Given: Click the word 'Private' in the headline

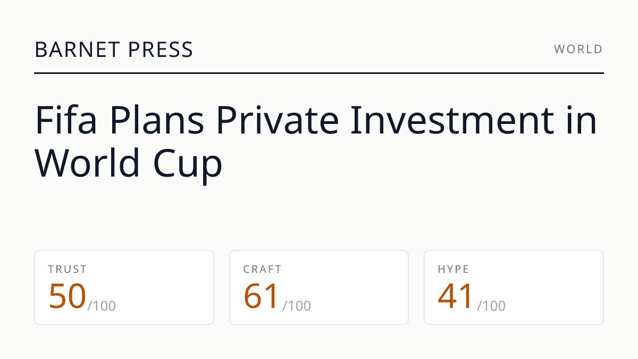Looking at the screenshot, I should click(278, 120).
